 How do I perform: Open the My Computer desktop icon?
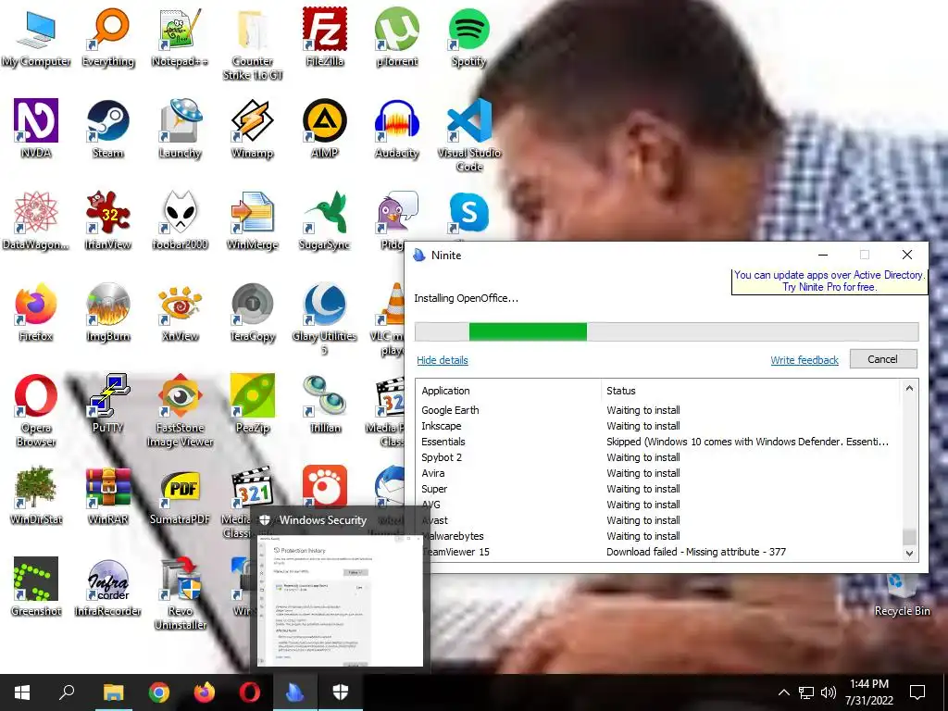(36, 37)
